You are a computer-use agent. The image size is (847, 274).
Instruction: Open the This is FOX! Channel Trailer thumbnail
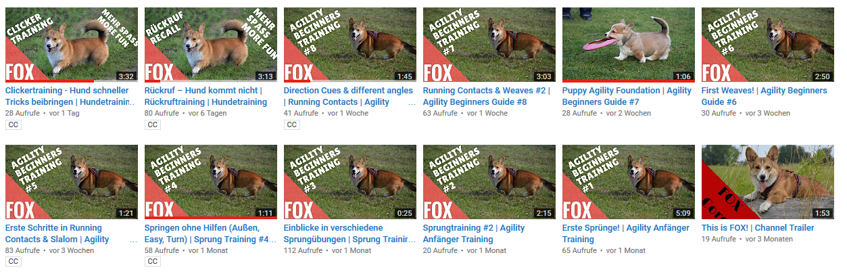click(768, 182)
